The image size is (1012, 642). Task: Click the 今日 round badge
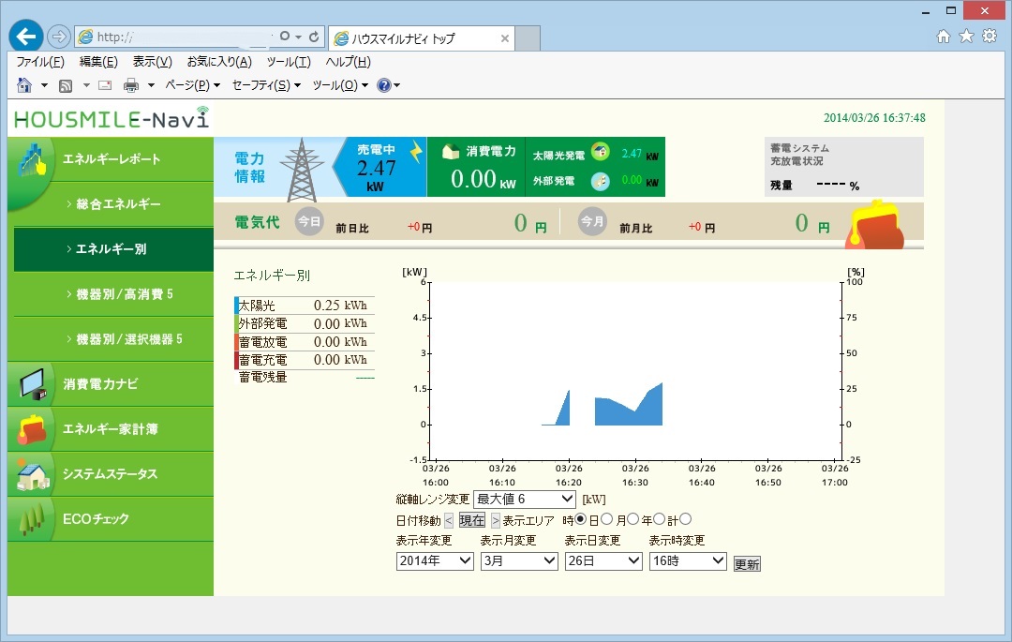[x=309, y=221]
